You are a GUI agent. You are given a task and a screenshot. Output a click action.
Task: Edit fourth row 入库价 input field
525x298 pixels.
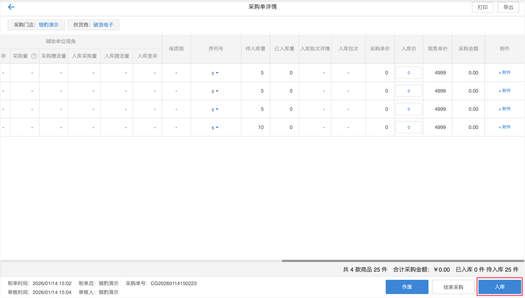(x=408, y=127)
